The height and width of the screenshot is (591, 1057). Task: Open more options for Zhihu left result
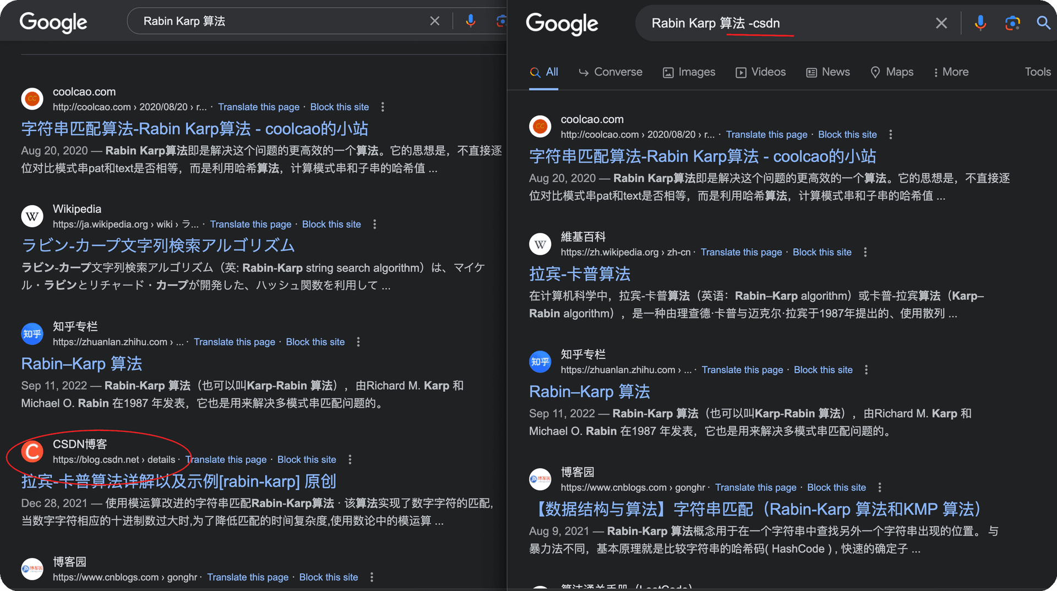[x=358, y=342]
